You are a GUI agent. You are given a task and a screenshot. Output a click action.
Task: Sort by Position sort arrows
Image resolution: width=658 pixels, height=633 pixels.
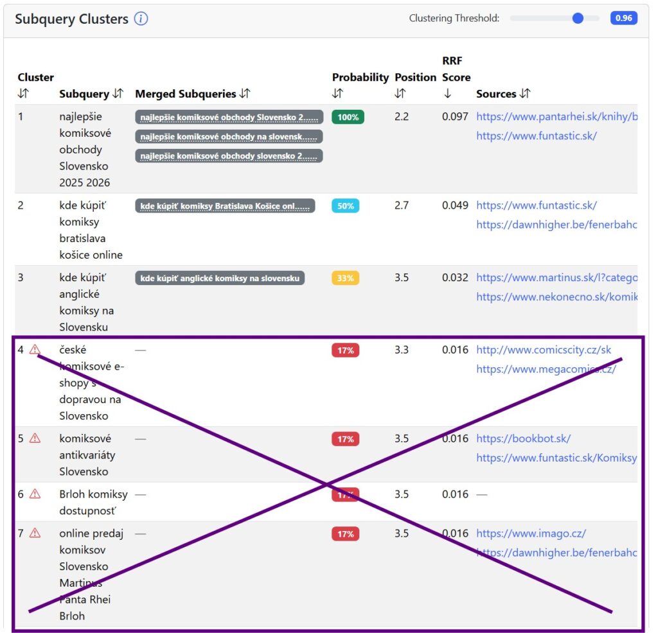point(400,94)
